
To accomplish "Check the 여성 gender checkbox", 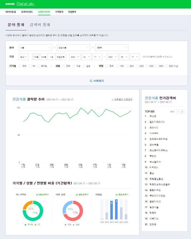I will 74,66.
